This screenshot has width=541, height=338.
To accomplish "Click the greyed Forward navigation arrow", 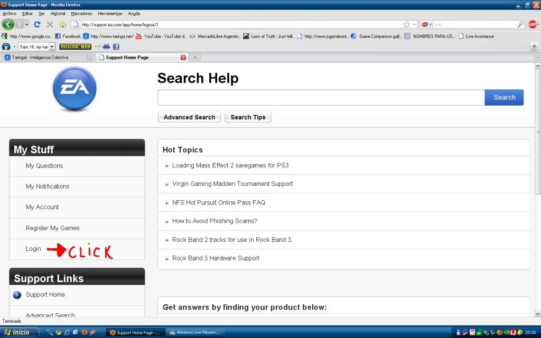I will [x=19, y=24].
